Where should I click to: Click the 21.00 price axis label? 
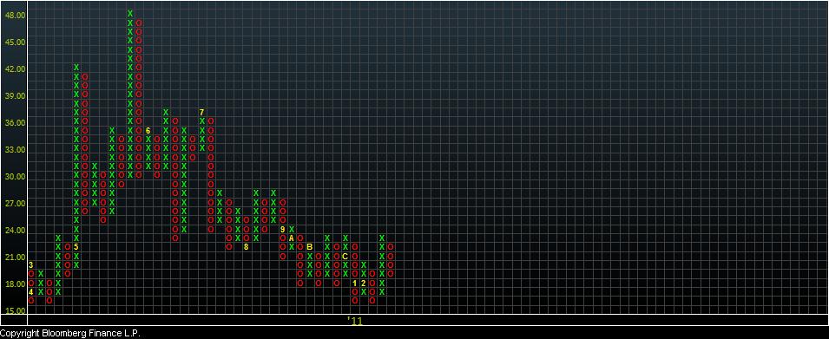[x=14, y=258]
